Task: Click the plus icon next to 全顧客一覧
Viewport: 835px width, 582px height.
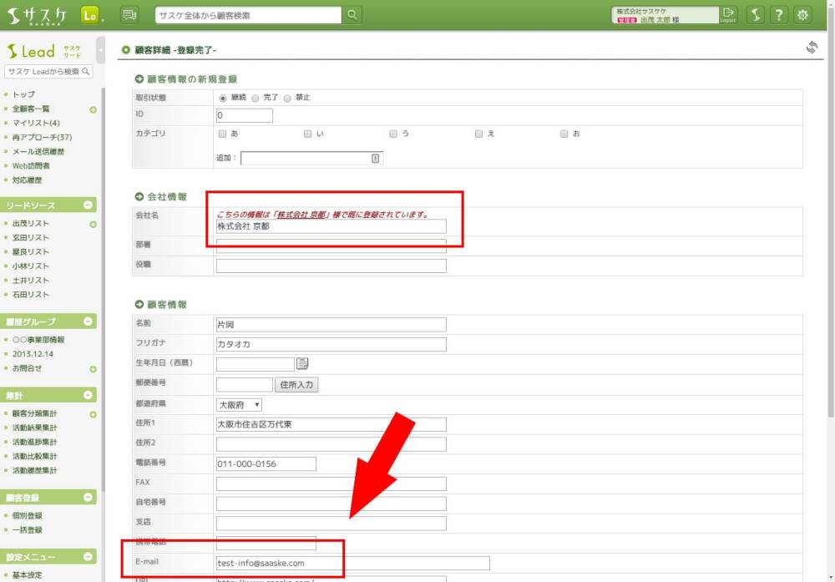Action: tap(93, 109)
